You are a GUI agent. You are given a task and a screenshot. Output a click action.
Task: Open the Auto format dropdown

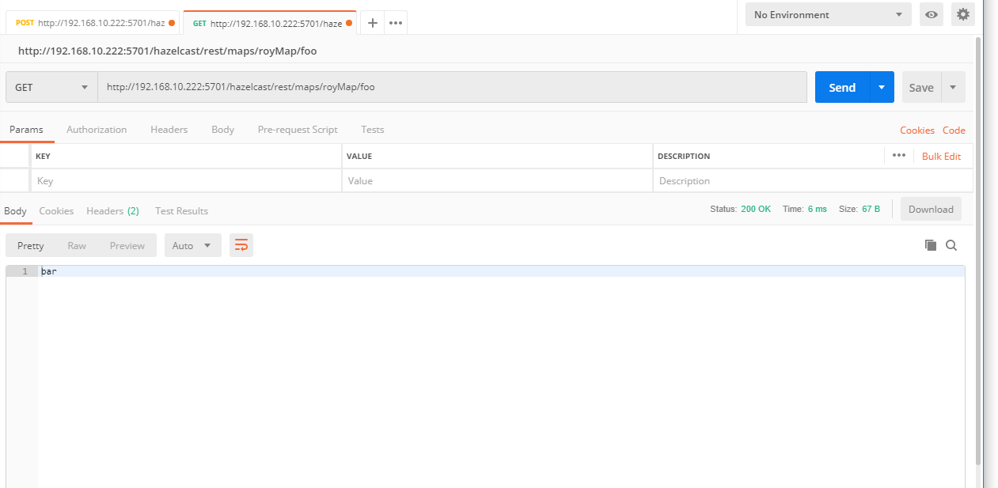[x=192, y=245]
